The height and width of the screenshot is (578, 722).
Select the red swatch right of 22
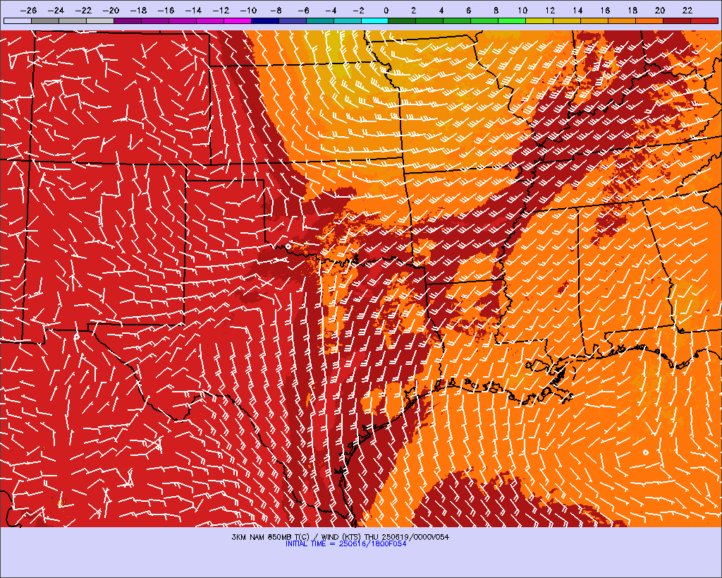click(704, 20)
